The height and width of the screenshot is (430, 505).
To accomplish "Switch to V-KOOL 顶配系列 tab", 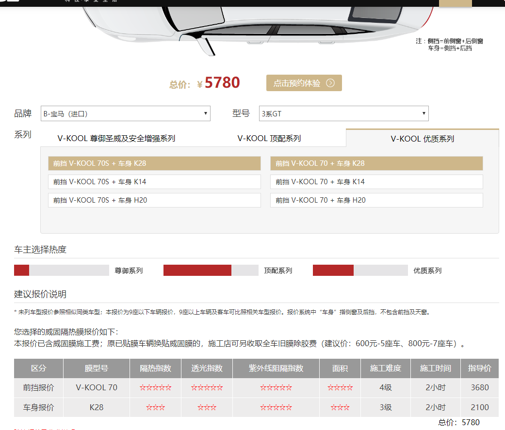I will (269, 138).
